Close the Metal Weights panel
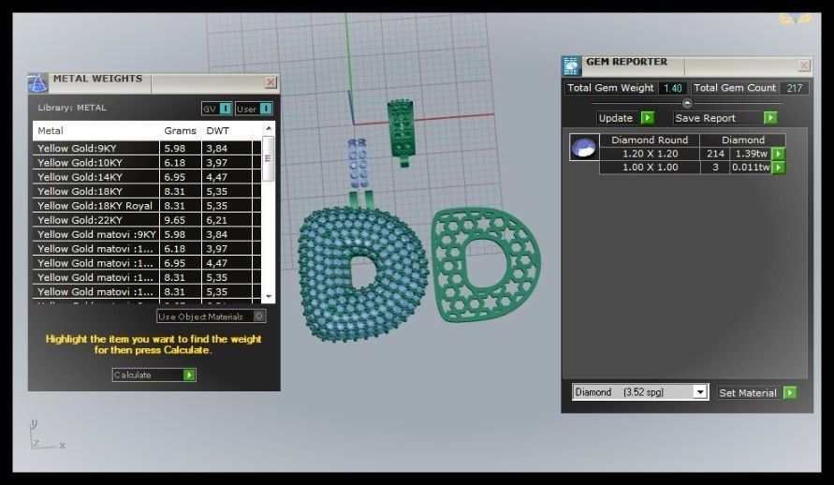 click(271, 83)
